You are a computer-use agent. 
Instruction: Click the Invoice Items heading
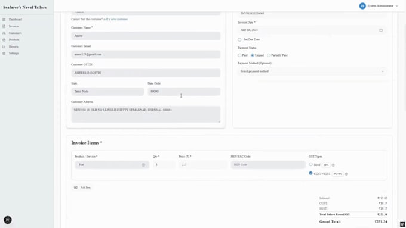tap(87, 143)
